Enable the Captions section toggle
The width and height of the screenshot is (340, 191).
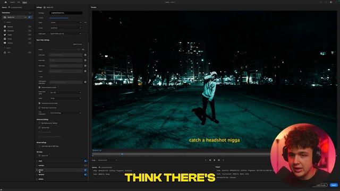pos(86,166)
